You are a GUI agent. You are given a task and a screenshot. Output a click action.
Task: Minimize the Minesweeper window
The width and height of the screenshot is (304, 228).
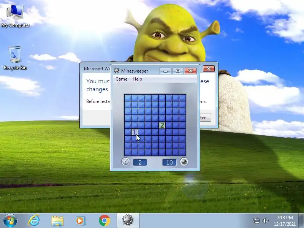tap(165, 71)
